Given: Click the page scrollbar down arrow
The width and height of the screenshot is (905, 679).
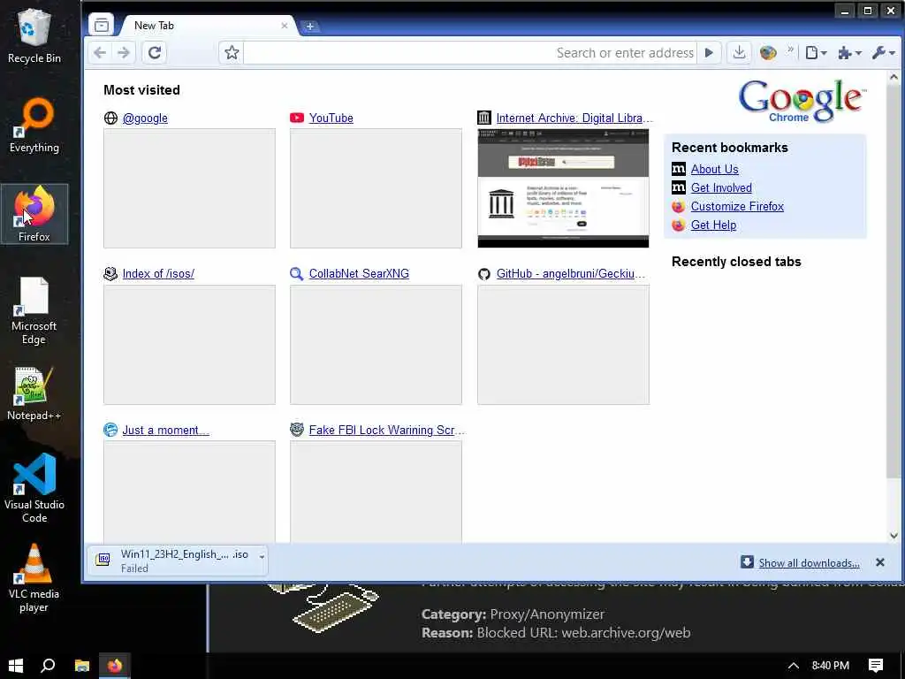Looking at the screenshot, I should point(894,535).
